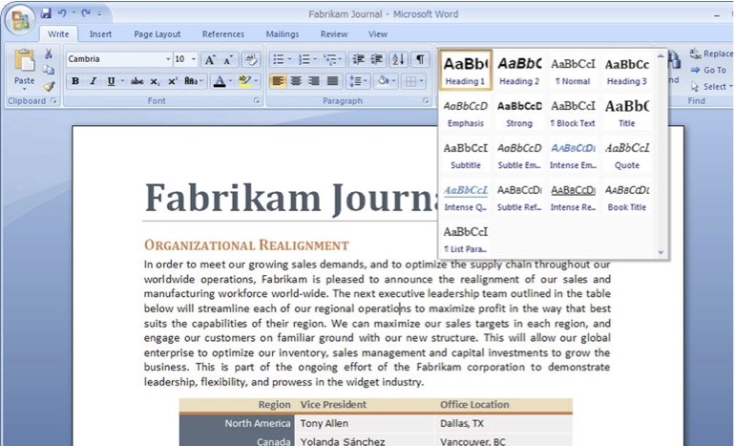Apply the Title style
The image size is (735, 446).
coord(627,113)
